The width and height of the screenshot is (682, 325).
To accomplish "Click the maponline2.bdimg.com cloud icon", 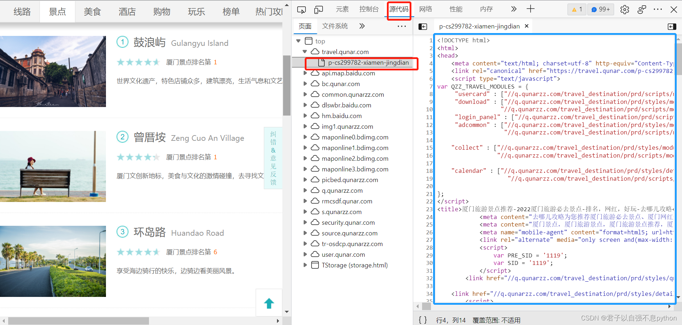I will click(x=315, y=158).
